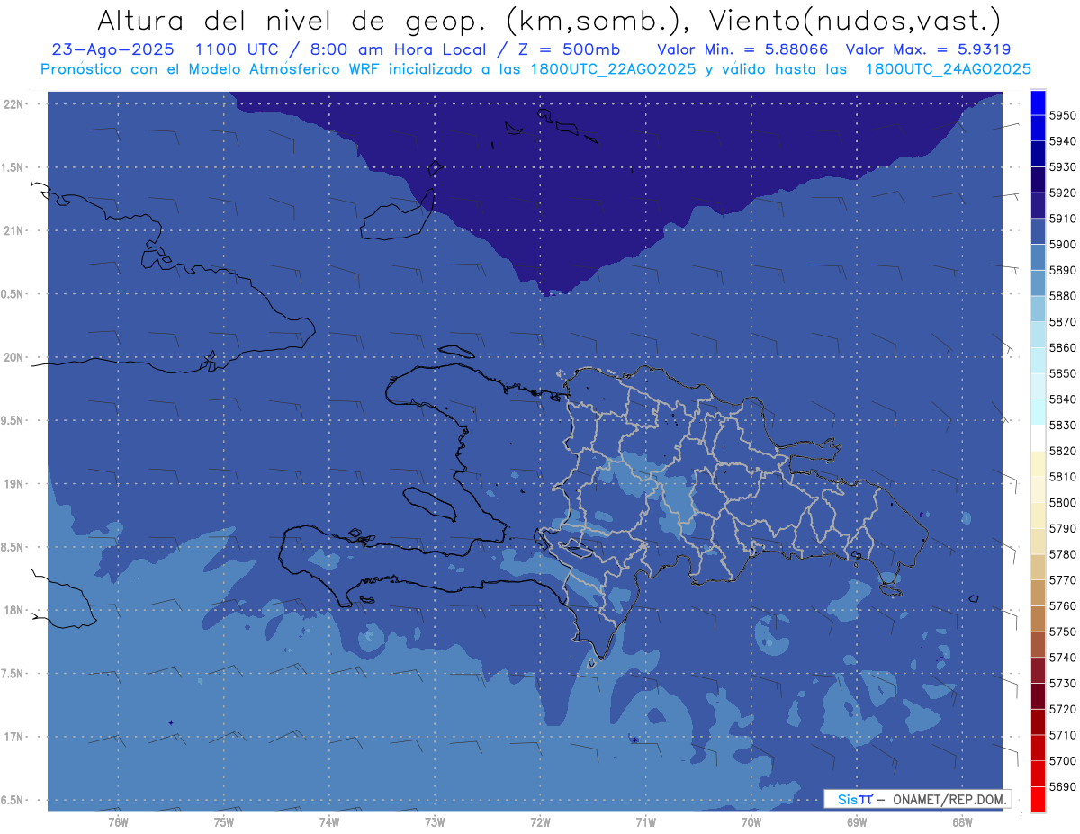1080x834 pixels.
Task: Click the '5720' legend value
Action: point(1063,710)
